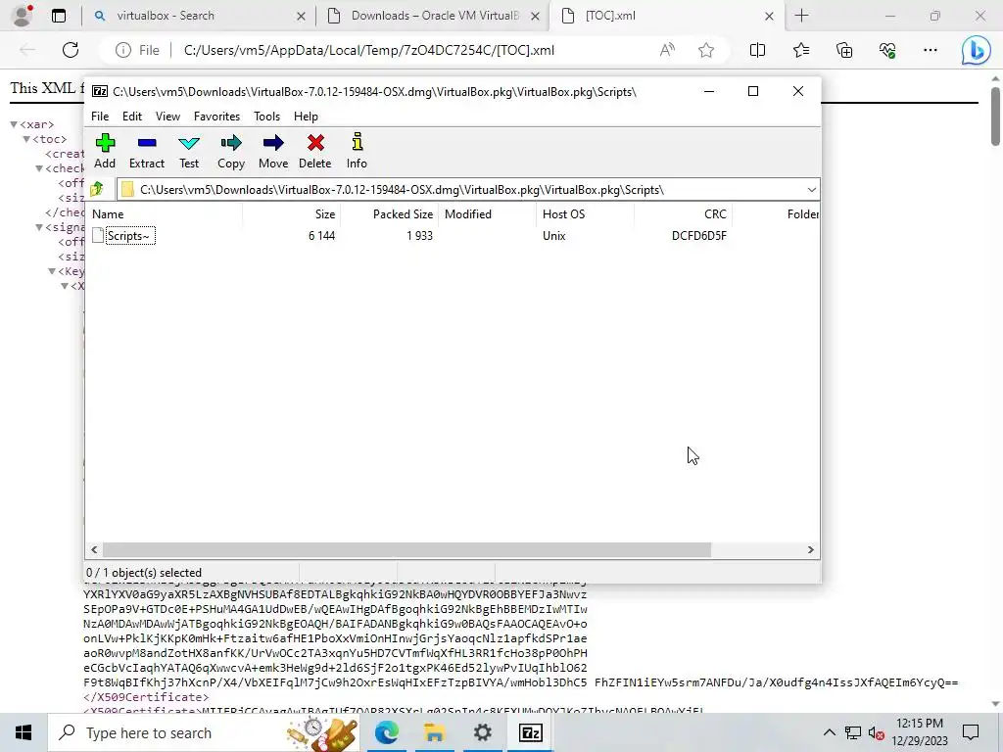This screenshot has width=1003, height=752.
Task: Open File Explorer from taskbar
Action: pos(435,732)
